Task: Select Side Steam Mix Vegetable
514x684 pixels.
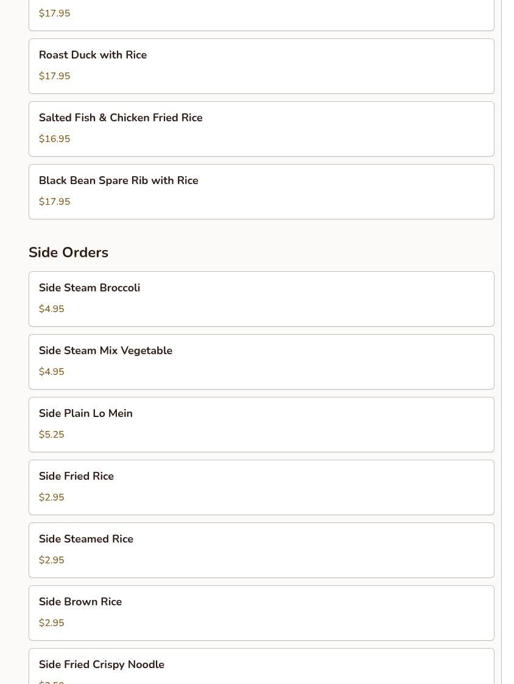Action: 261,362
